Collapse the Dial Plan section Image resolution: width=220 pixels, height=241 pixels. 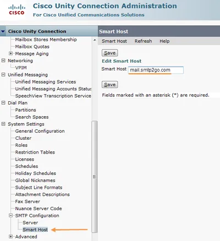tap(3, 102)
